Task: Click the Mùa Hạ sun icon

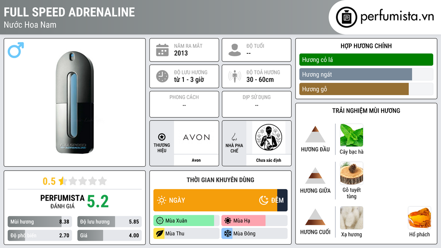Action: point(228,221)
